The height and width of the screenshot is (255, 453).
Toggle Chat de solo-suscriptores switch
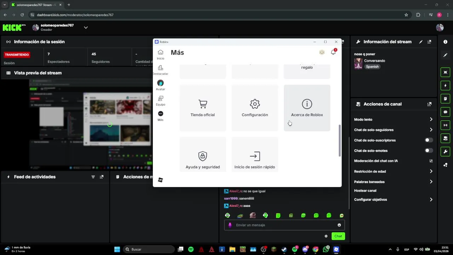tap(429, 140)
